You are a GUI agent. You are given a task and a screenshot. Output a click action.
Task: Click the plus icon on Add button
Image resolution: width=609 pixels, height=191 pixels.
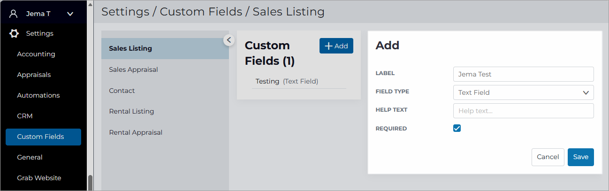click(x=328, y=46)
